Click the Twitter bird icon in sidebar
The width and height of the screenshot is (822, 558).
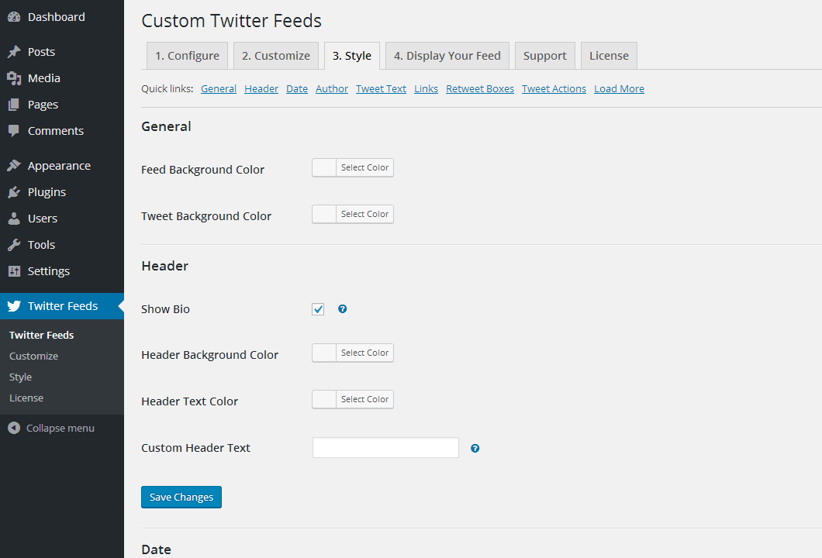[14, 306]
